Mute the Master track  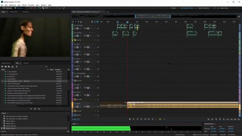95,115
